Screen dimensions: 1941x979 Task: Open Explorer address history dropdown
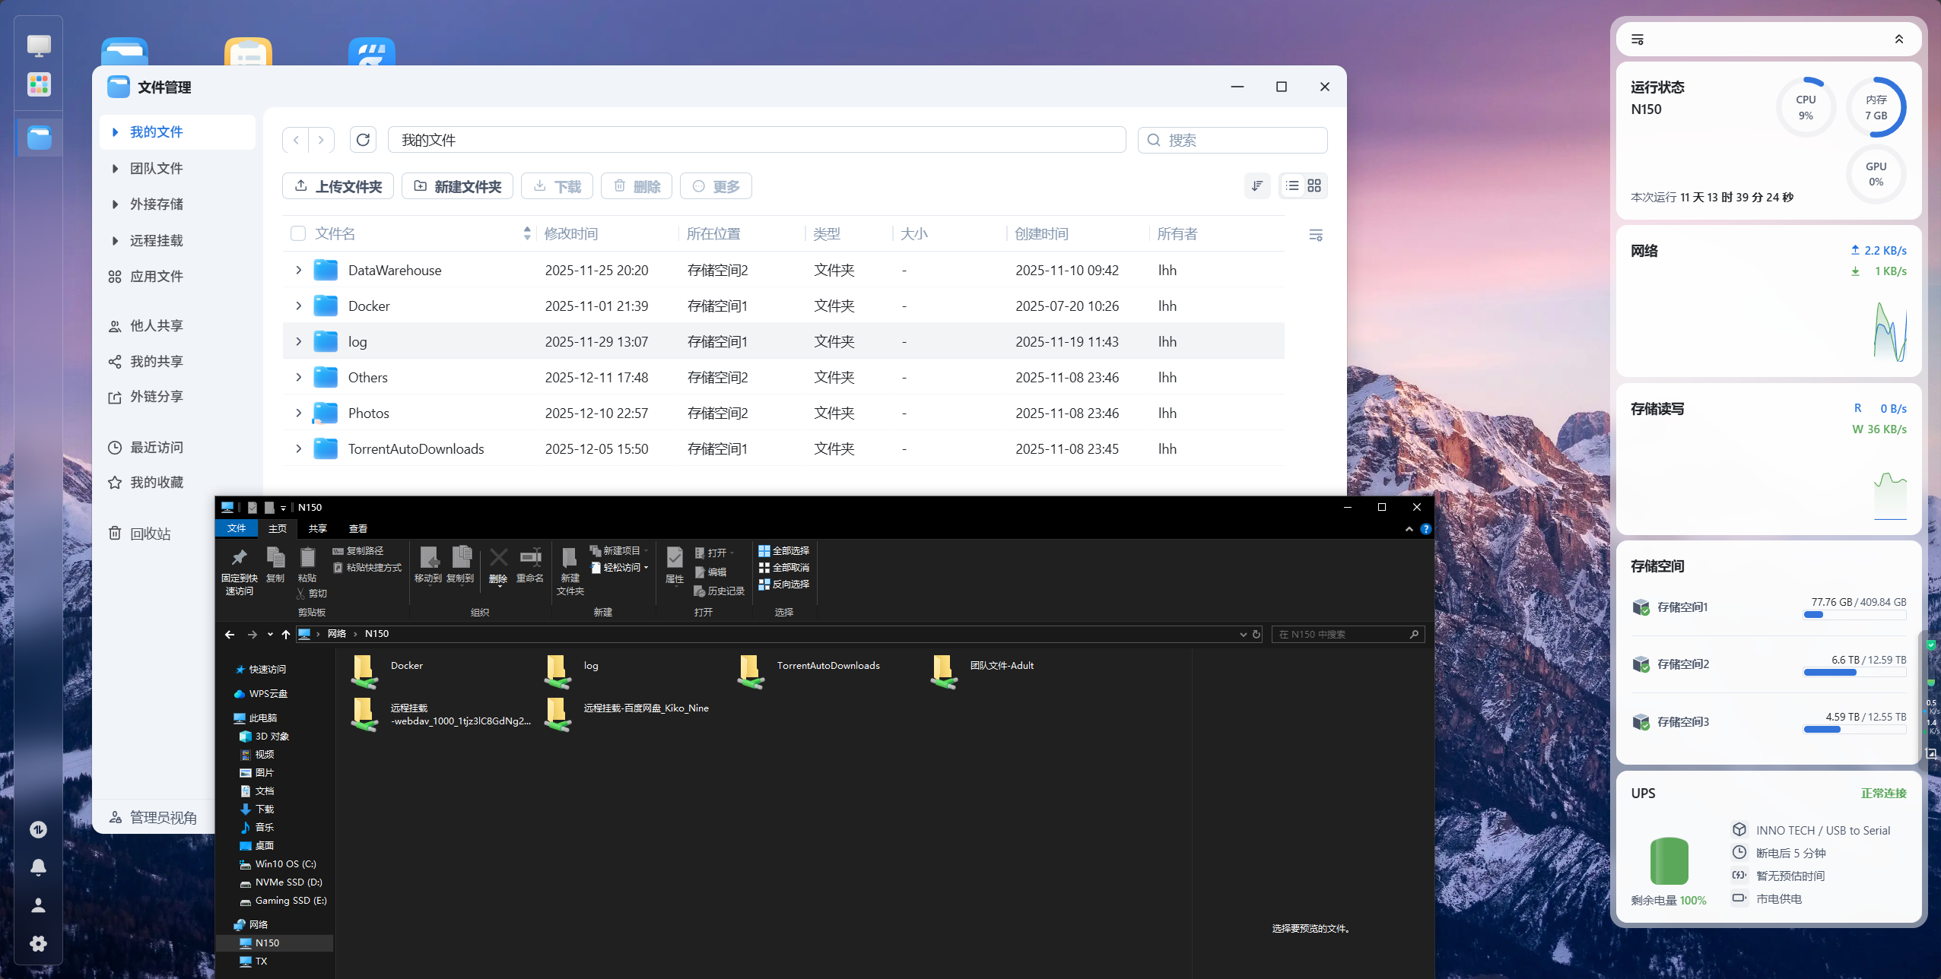pyautogui.click(x=1243, y=634)
